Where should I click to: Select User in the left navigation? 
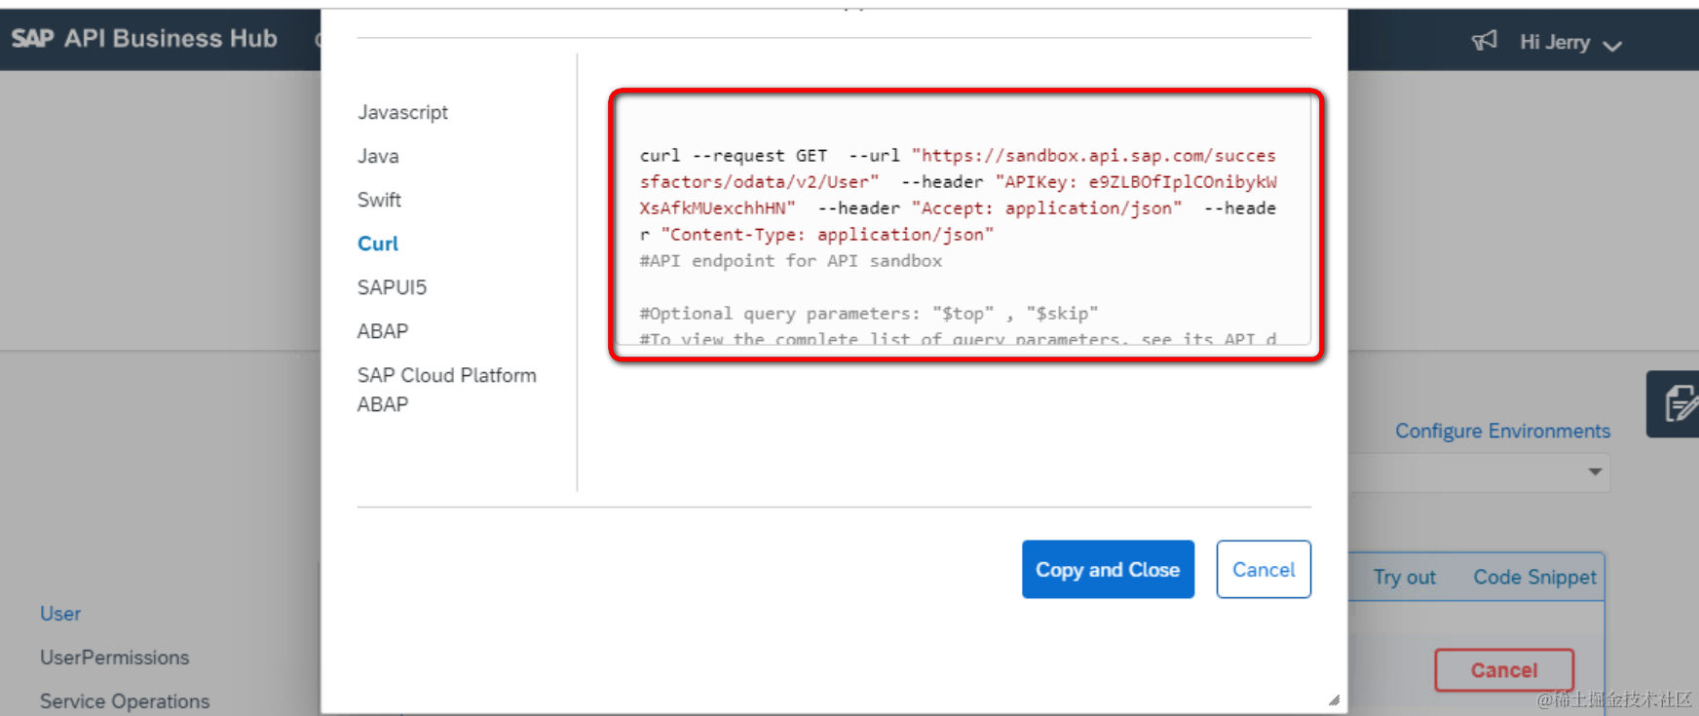point(60,614)
